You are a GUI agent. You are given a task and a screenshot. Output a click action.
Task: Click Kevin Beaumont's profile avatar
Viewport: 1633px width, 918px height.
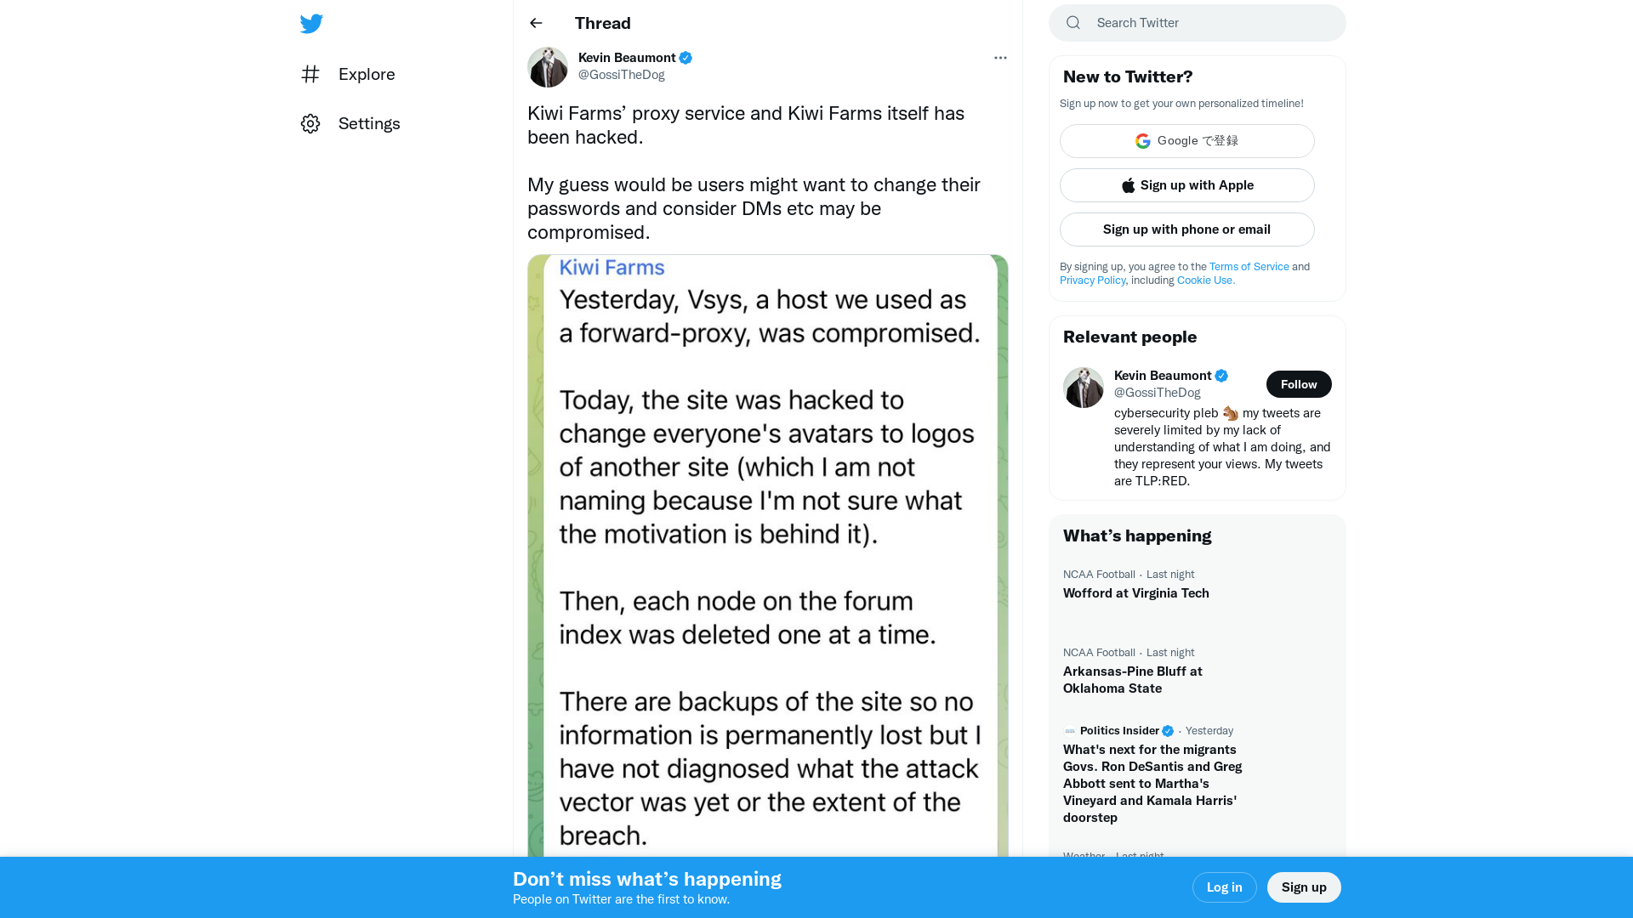(547, 66)
